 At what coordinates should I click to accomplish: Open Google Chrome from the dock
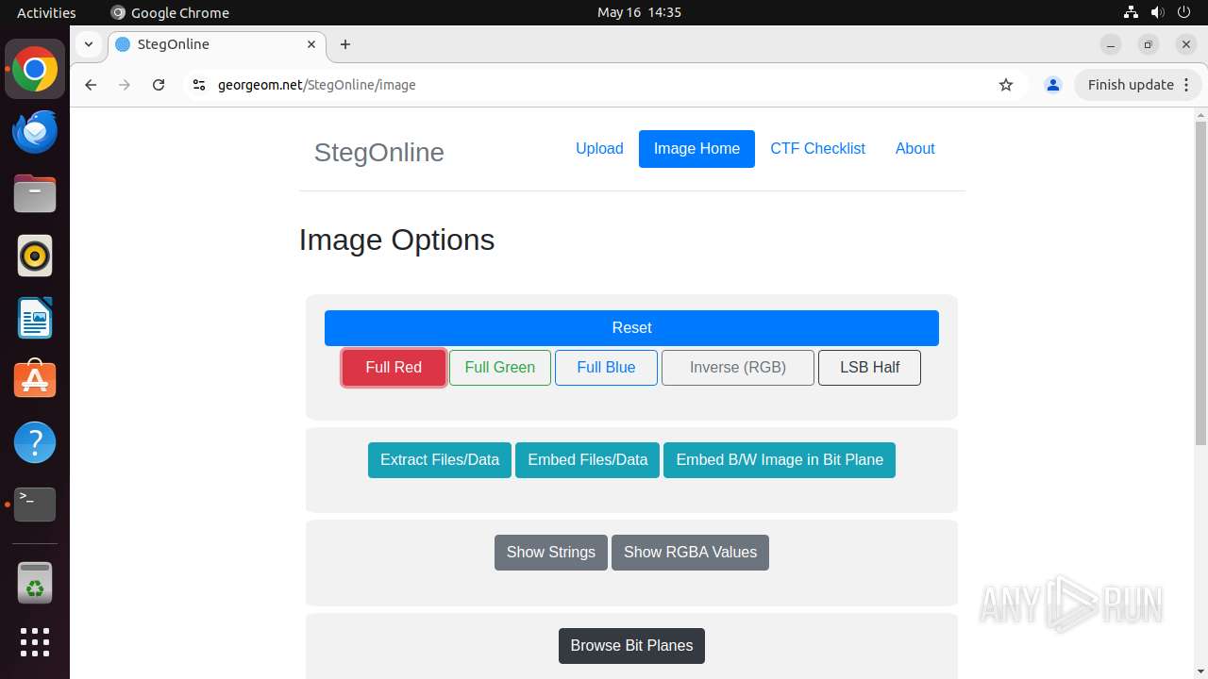point(35,70)
